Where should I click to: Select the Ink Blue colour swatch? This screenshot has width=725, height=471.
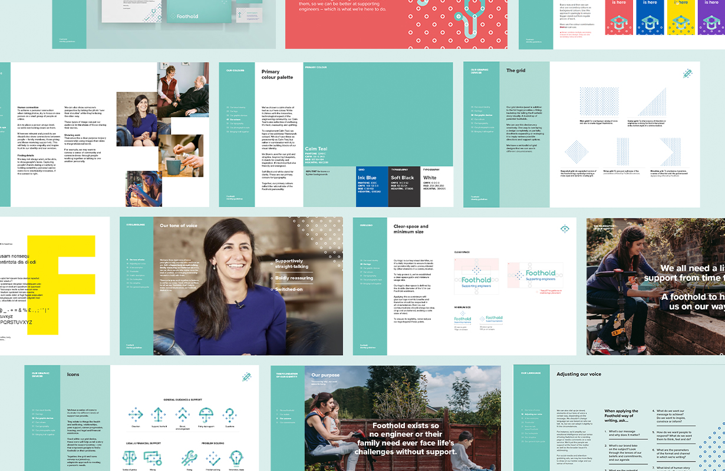(372, 187)
